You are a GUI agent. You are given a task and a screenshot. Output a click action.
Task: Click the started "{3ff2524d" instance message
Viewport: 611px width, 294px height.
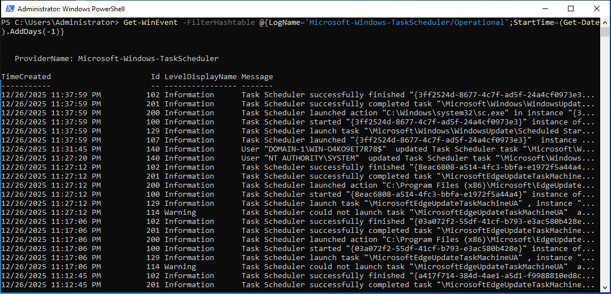(x=418, y=122)
